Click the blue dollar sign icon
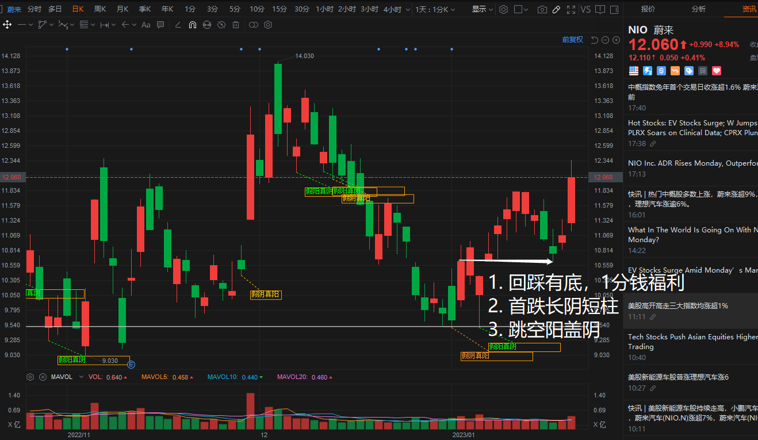This screenshot has height=440, width=758. [661, 71]
